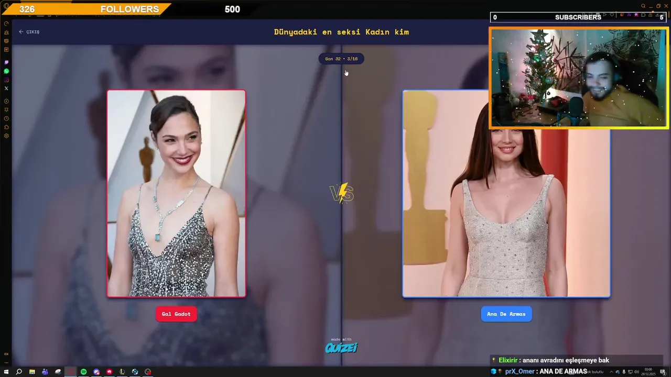Viewport: 671px width, 377px height.
Task: Open Twitch from the browser sidebar
Action: coord(6,62)
